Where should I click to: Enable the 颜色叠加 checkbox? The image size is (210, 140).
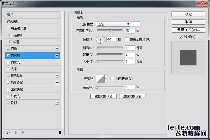8,75
